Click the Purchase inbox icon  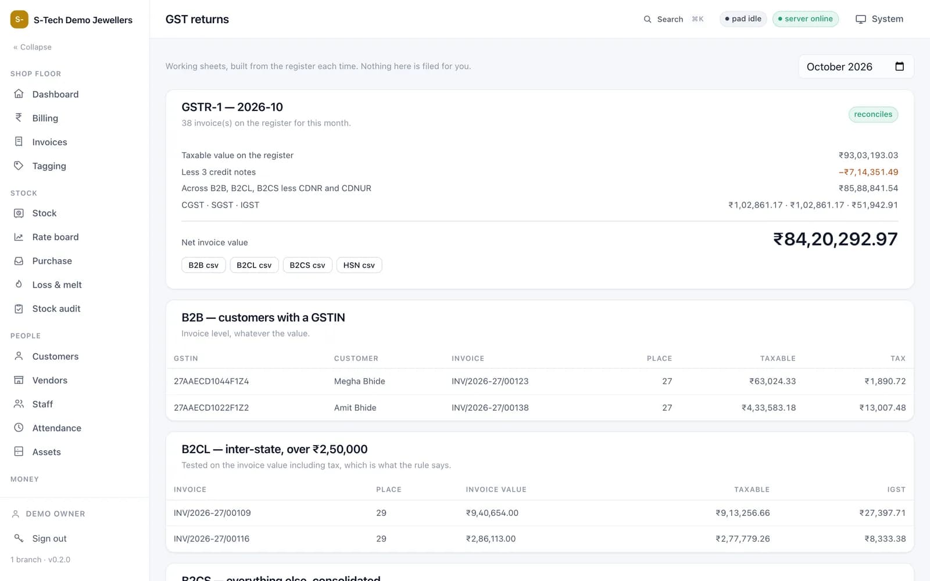[19, 261]
